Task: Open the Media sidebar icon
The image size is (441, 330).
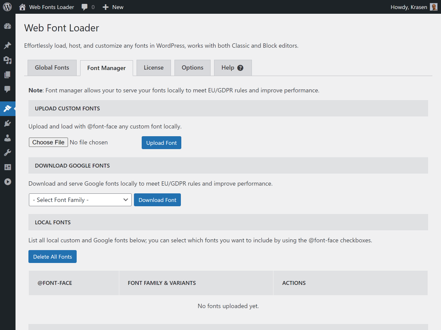Action: point(8,60)
